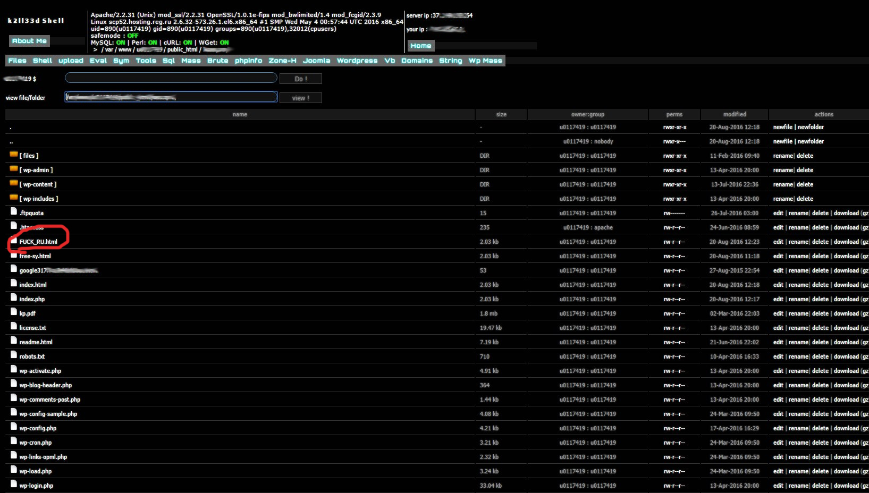Screen dimensions: 869x493
Task: Focus the shell command input field
Action: 171,78
